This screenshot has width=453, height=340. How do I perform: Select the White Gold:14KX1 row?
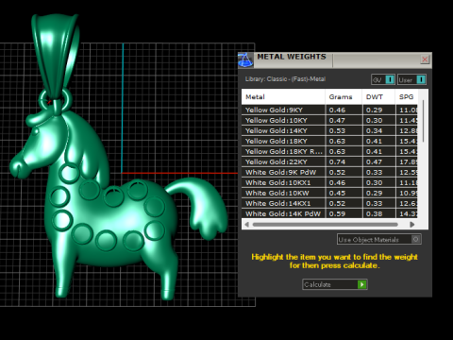click(x=329, y=203)
